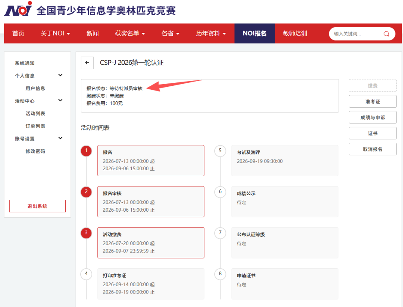Click timeline step 2 circle for 报名审核
The image size is (403, 307).
coord(86,192)
